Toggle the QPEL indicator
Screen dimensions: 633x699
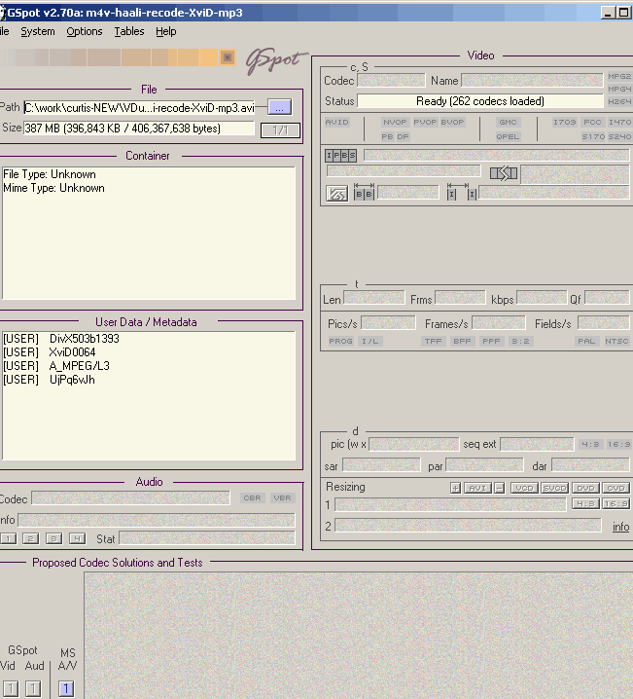click(x=508, y=137)
